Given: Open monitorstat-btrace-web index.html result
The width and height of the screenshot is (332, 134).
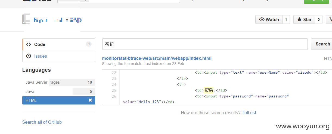Looking at the screenshot, I should 157,58.
